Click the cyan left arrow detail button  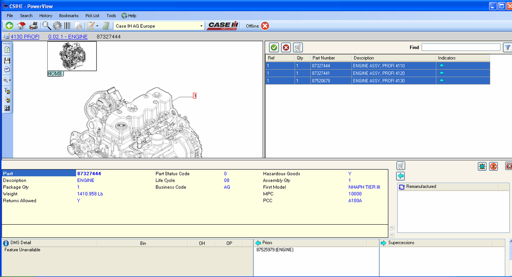401,176
